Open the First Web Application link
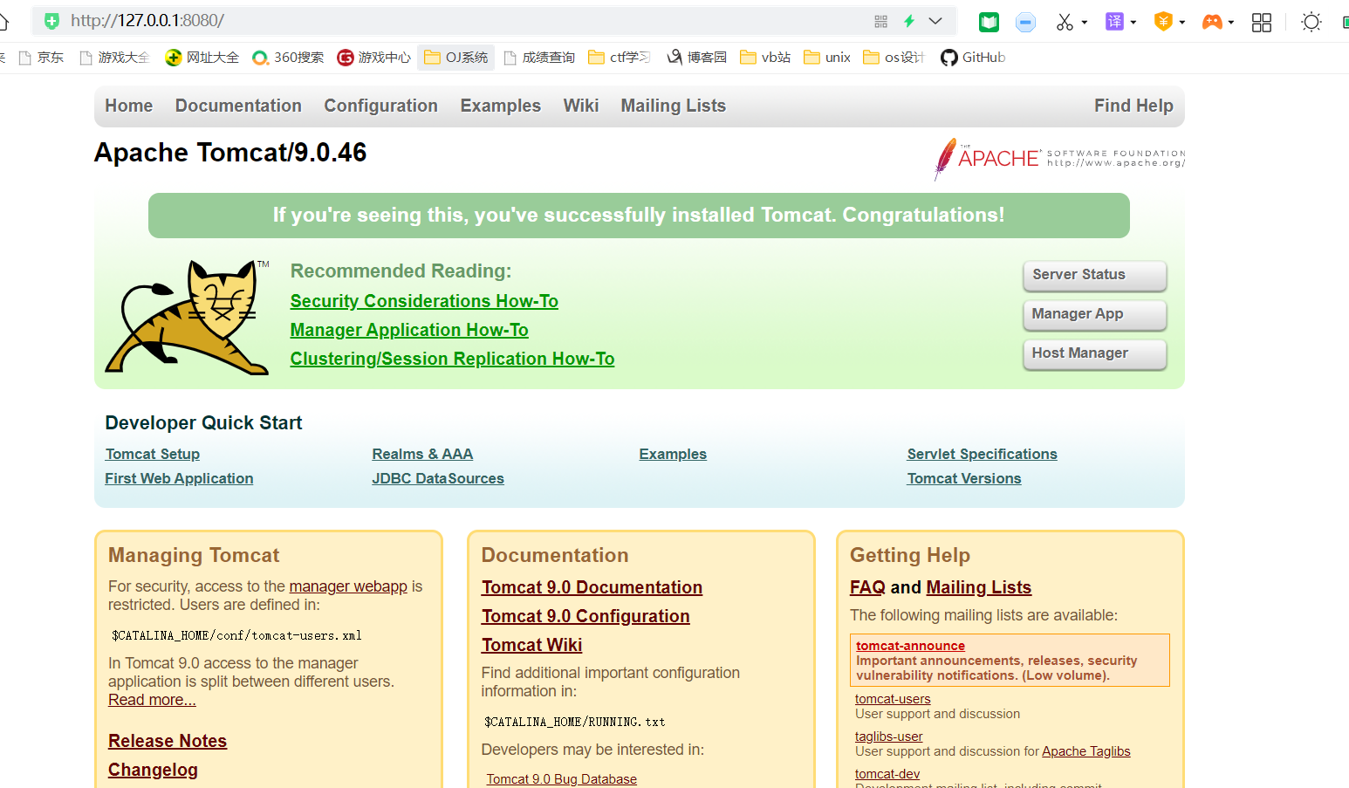The width and height of the screenshot is (1349, 788). (179, 478)
